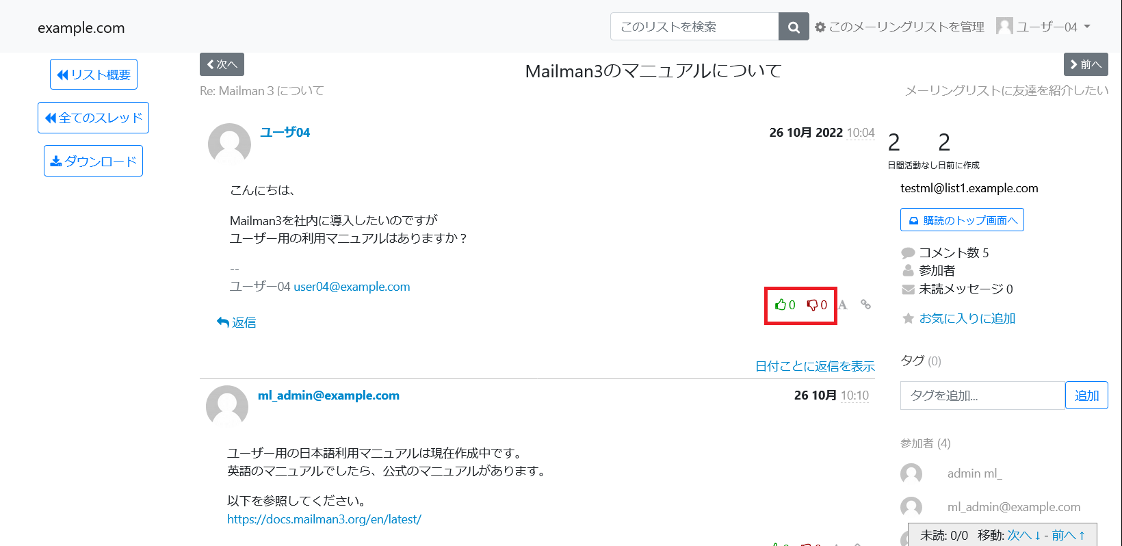Click the ml_admin@example.com participant entry
This screenshot has height=546, width=1122.
(1013, 507)
